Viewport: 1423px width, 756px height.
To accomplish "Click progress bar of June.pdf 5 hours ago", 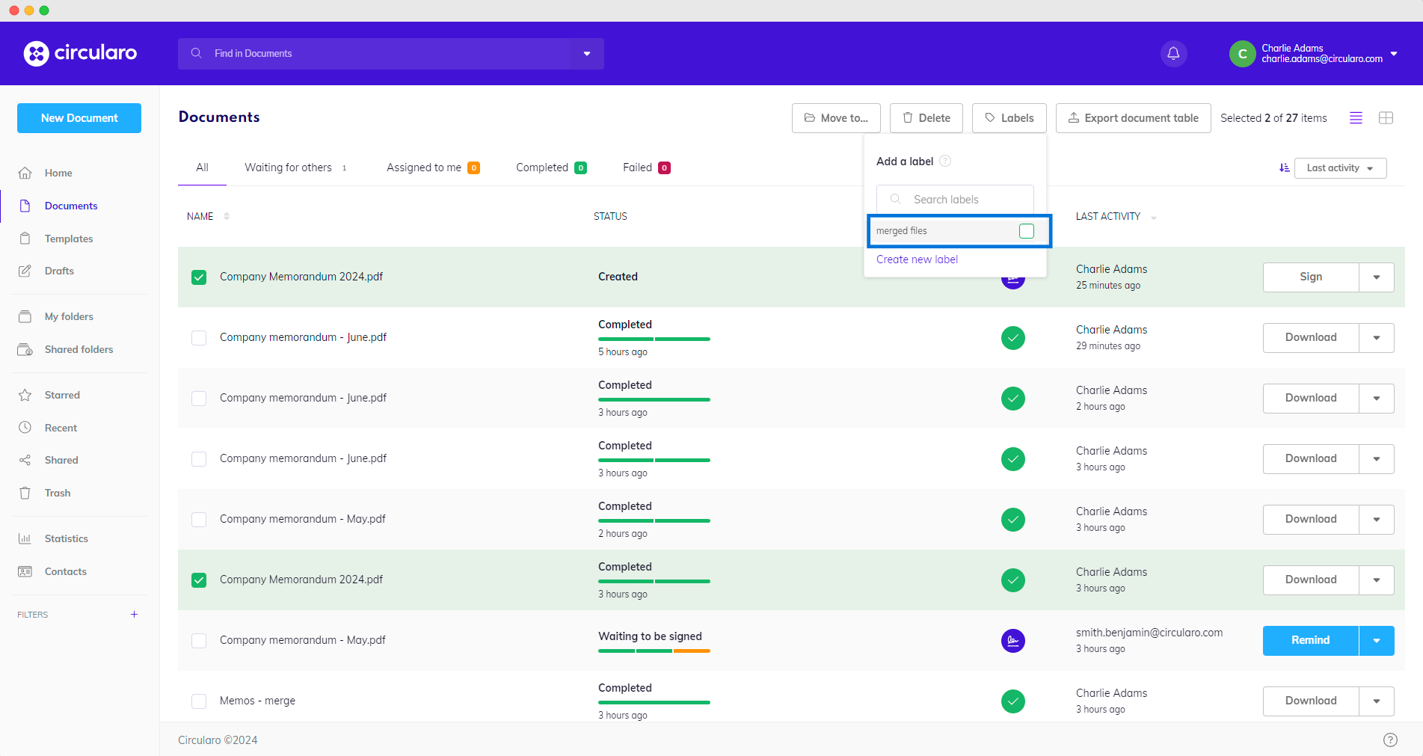I will (654, 339).
